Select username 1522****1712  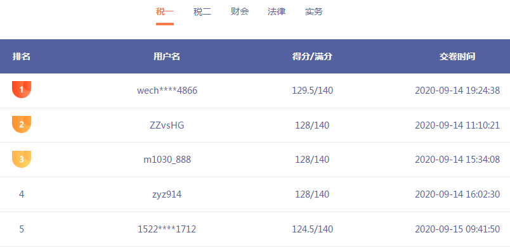[167, 229]
